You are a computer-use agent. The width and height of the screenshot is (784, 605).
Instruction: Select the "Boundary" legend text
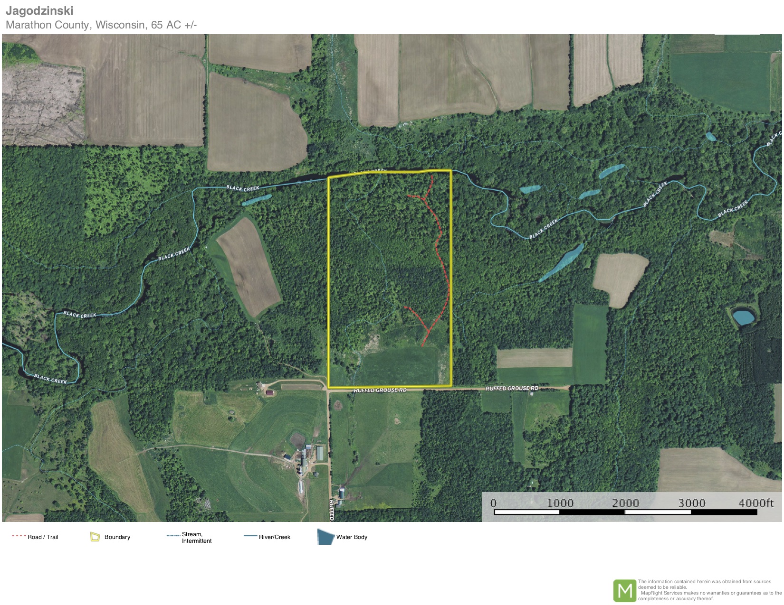[117, 537]
